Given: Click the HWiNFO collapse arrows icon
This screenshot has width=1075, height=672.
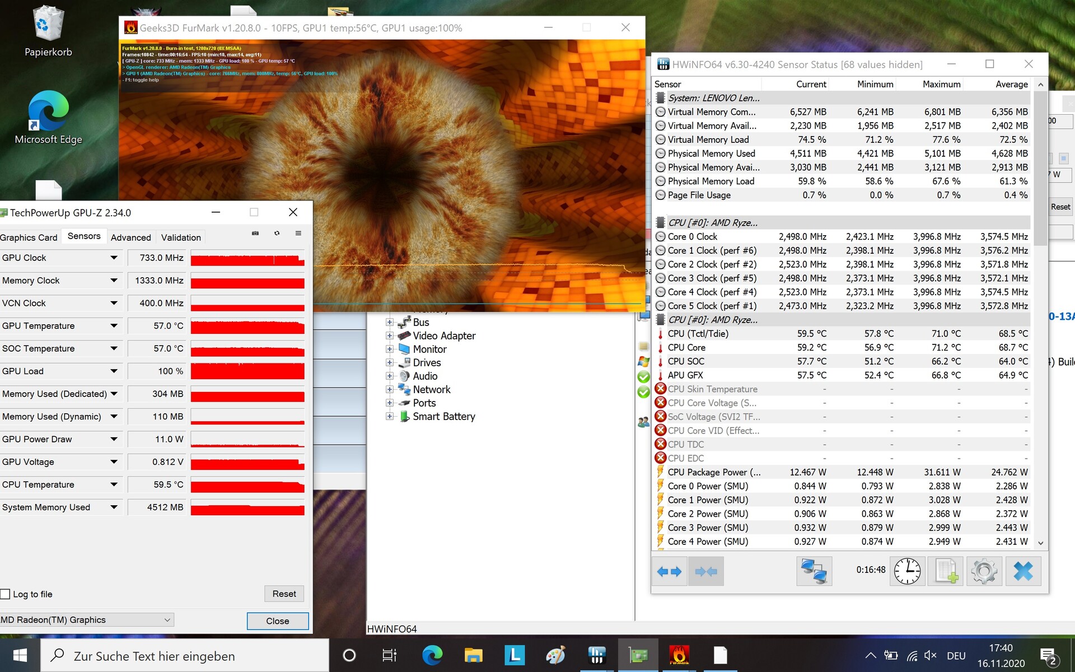Looking at the screenshot, I should point(705,571).
